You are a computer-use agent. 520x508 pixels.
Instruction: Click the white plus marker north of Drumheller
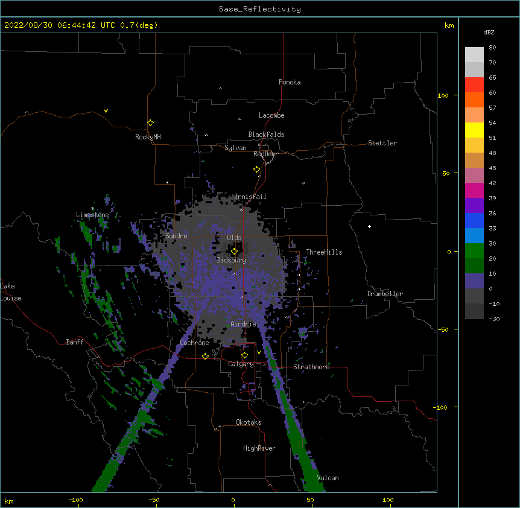(x=369, y=226)
